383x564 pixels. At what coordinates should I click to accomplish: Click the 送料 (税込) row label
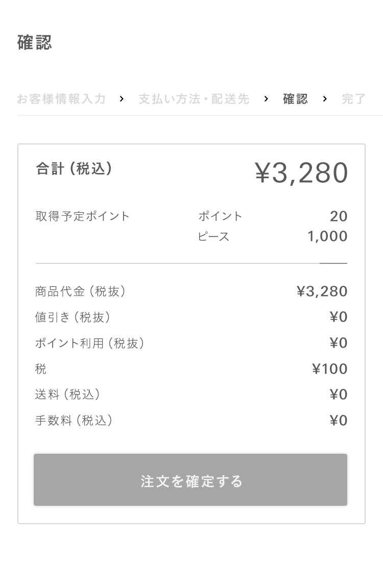tap(68, 395)
